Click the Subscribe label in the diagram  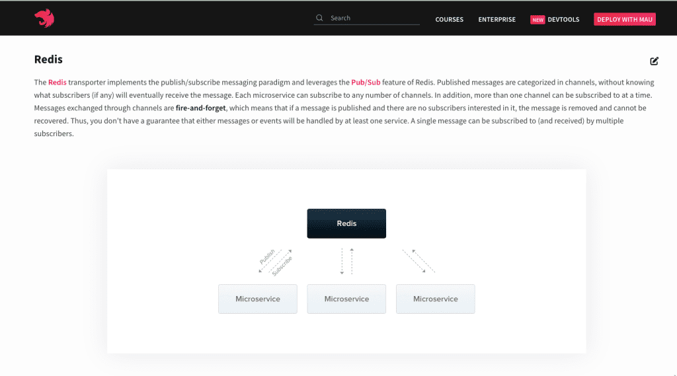(282, 266)
